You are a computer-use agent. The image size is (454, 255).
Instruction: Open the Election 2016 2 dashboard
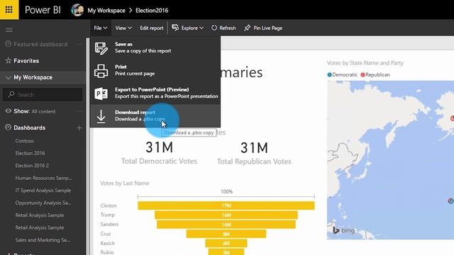(x=32, y=166)
